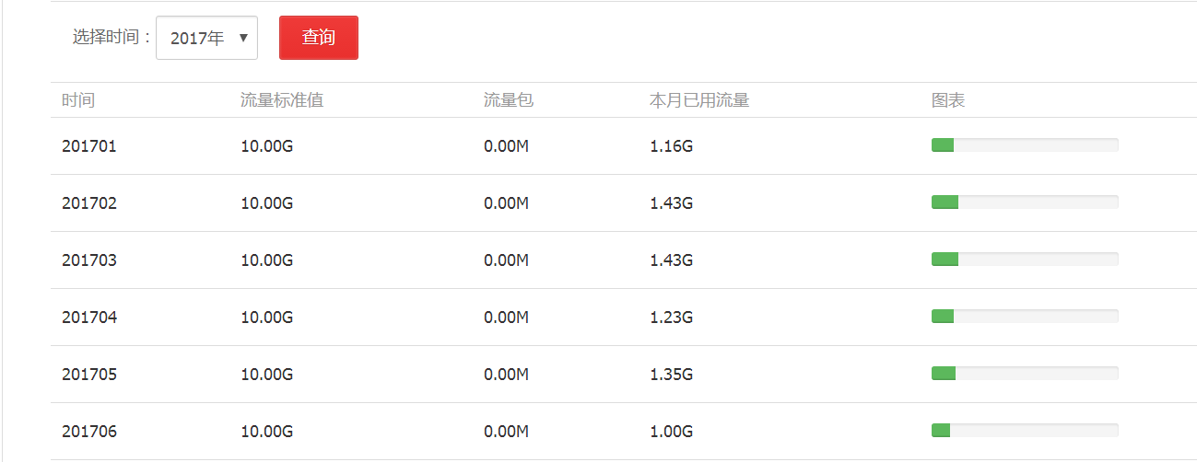This screenshot has width=1197, height=462.
Task: Click the usage progress bar for 201704
Action: pos(1025,316)
